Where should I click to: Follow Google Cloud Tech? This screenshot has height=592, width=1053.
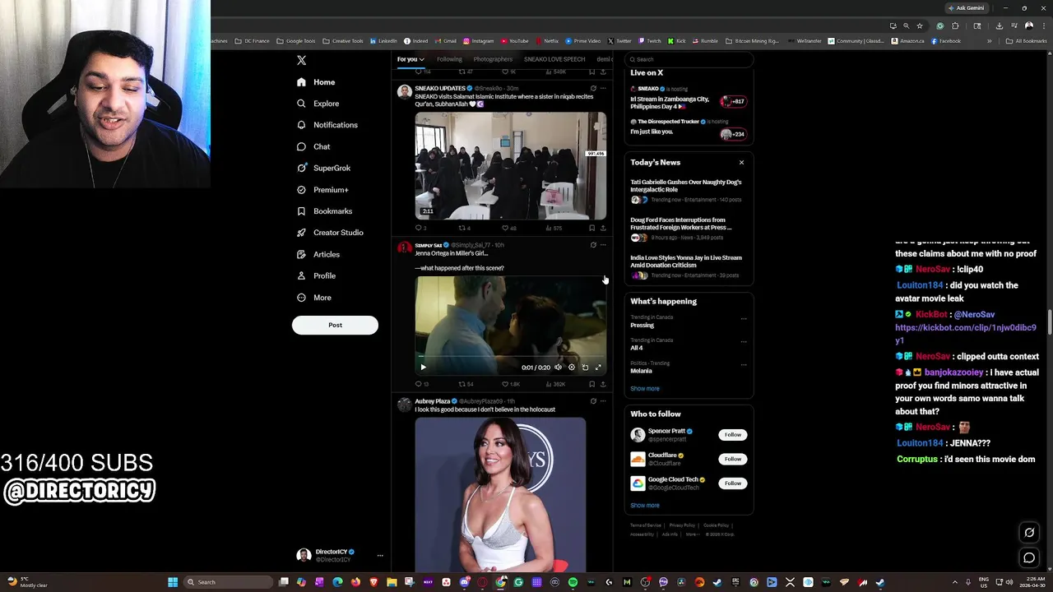pyautogui.click(x=733, y=483)
